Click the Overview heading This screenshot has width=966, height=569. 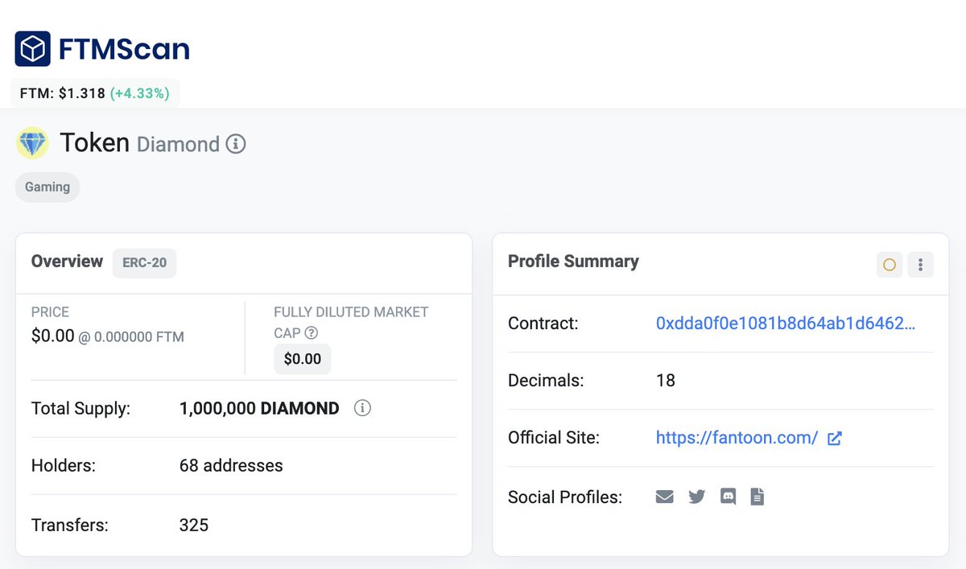click(x=67, y=262)
